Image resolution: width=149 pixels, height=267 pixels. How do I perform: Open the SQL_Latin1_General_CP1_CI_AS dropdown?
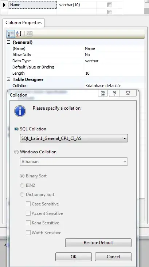click(x=74, y=138)
